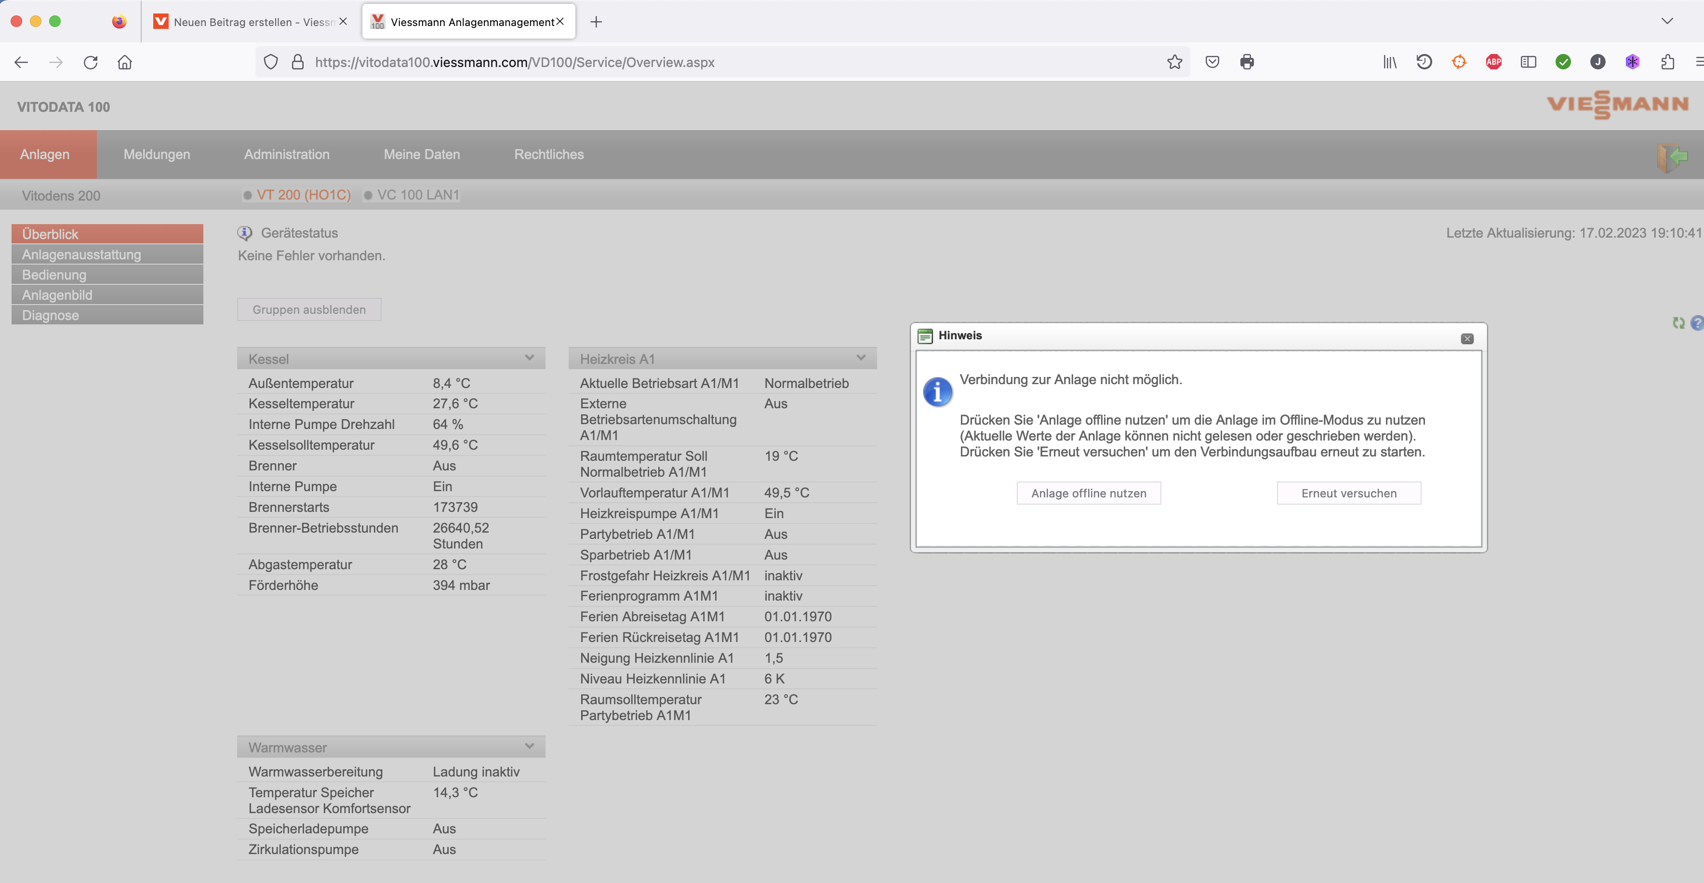Save page to Pocket
The height and width of the screenshot is (883, 1704).
(1212, 62)
